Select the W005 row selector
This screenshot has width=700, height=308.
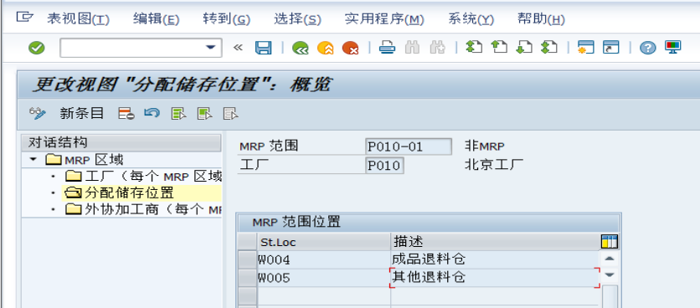[x=247, y=278]
